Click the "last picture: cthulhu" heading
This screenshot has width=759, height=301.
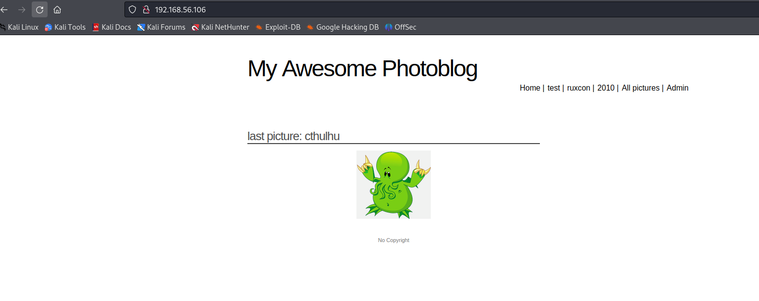tap(293, 136)
